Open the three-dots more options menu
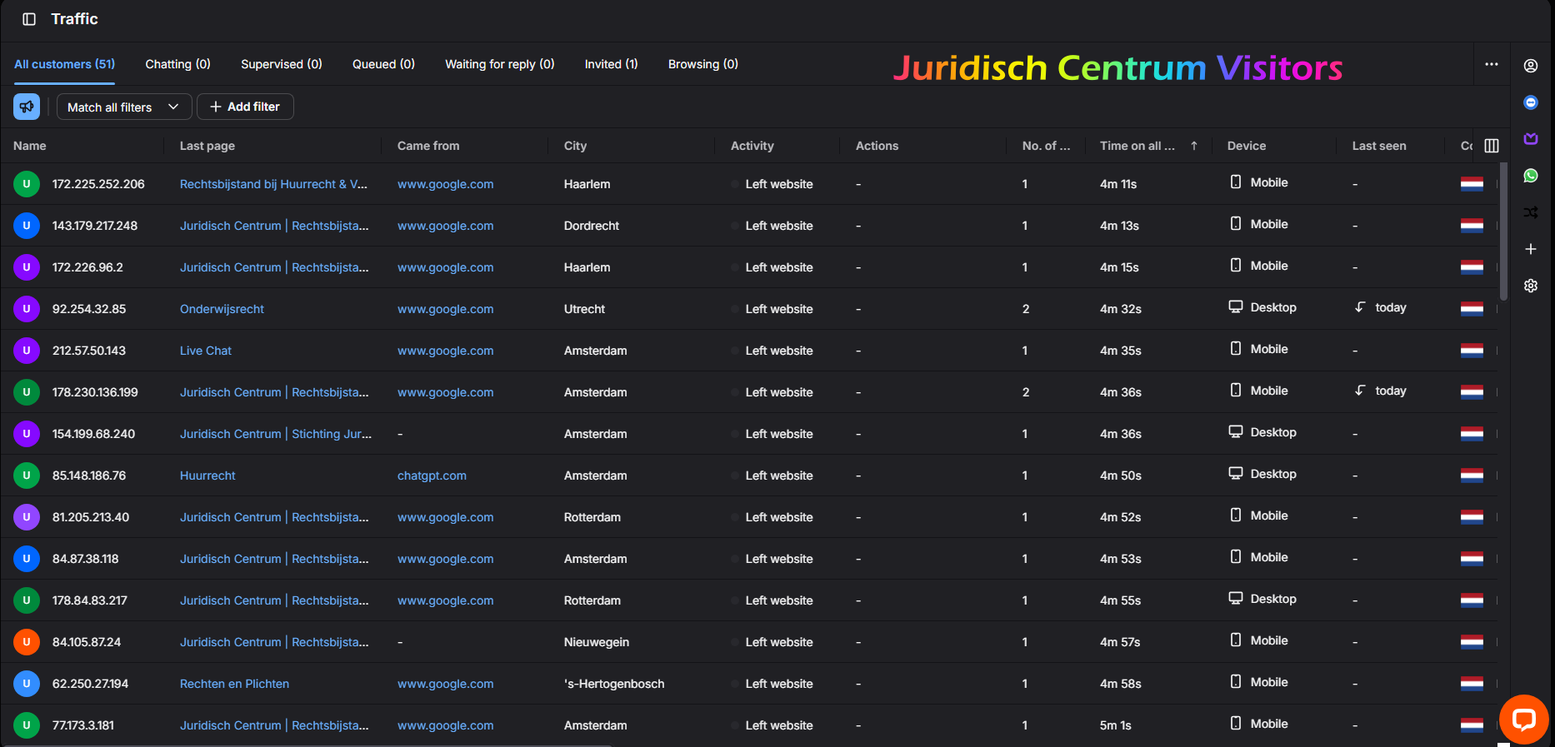This screenshot has width=1555, height=747. click(1492, 64)
